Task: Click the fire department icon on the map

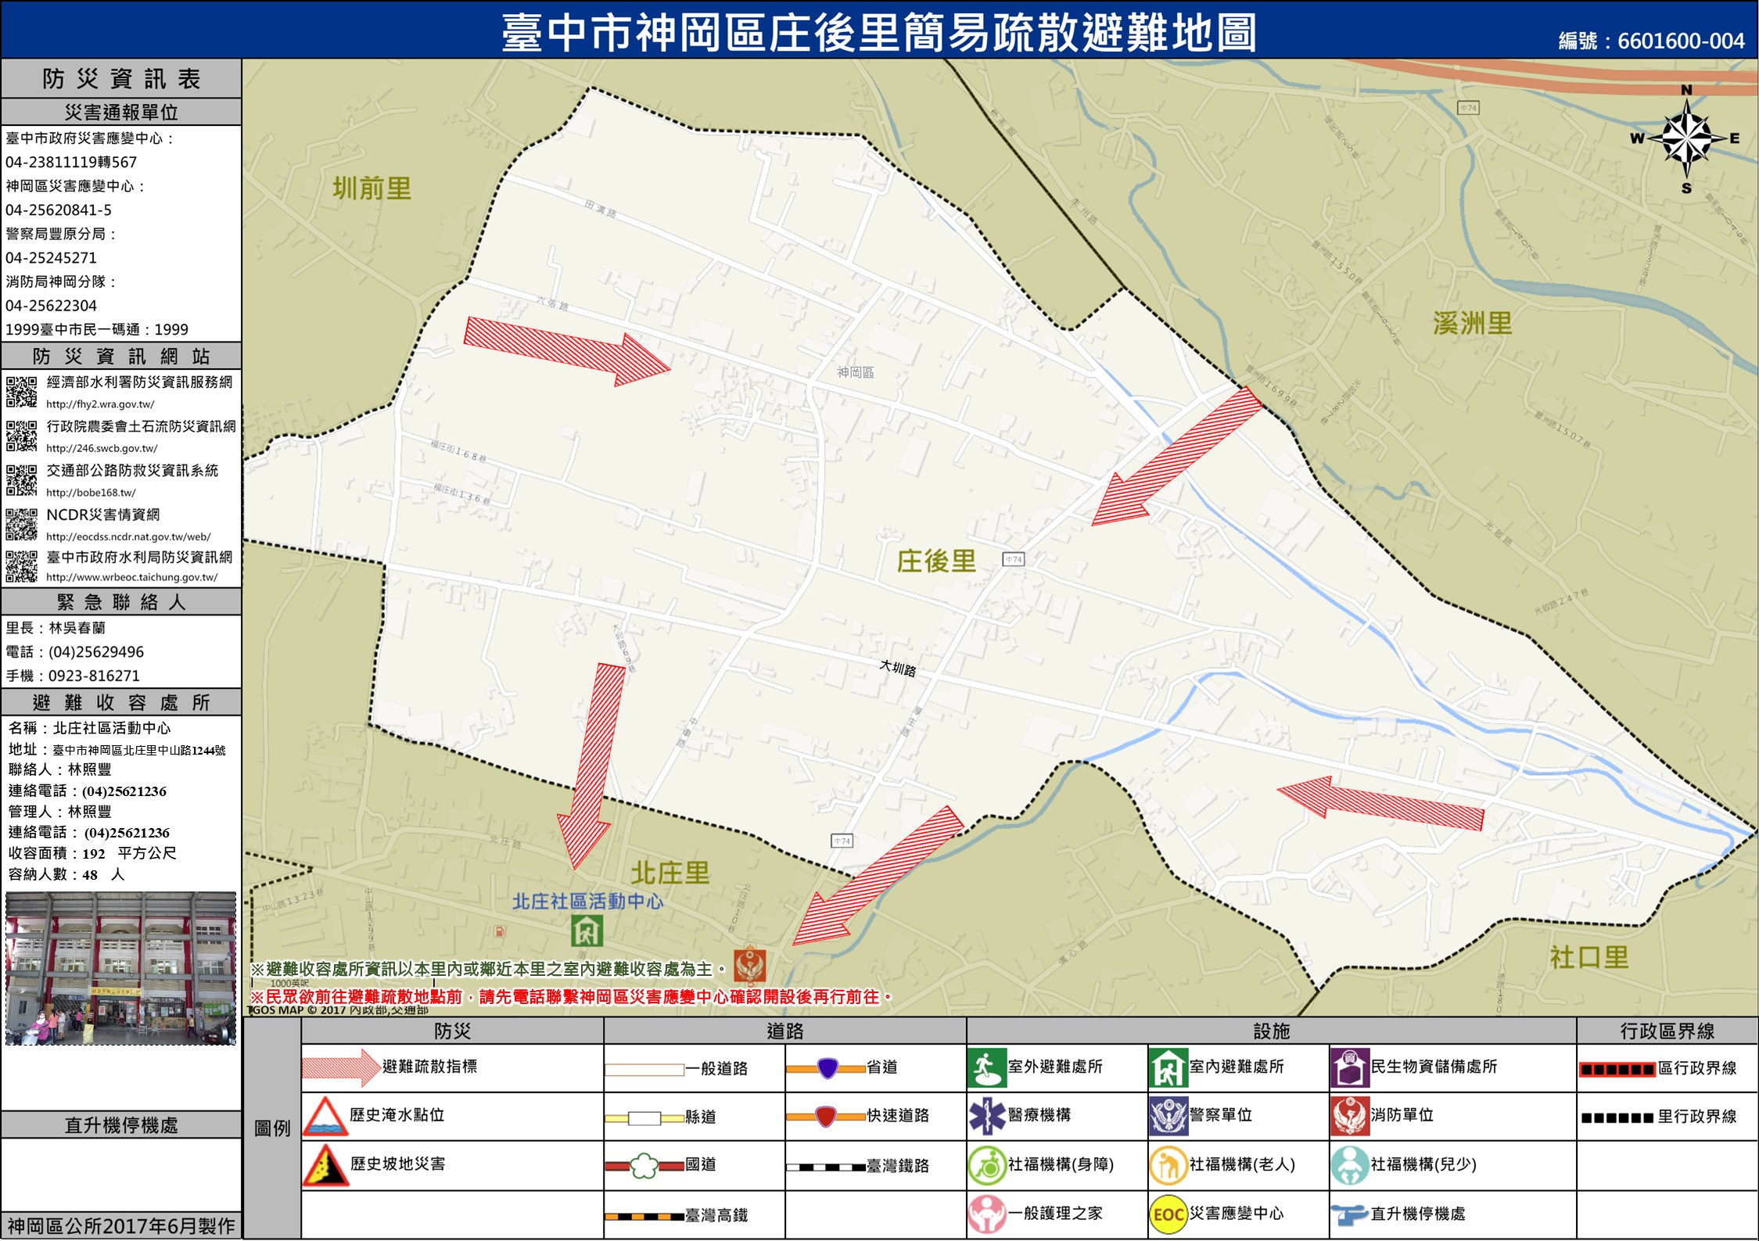Action: coord(749,964)
